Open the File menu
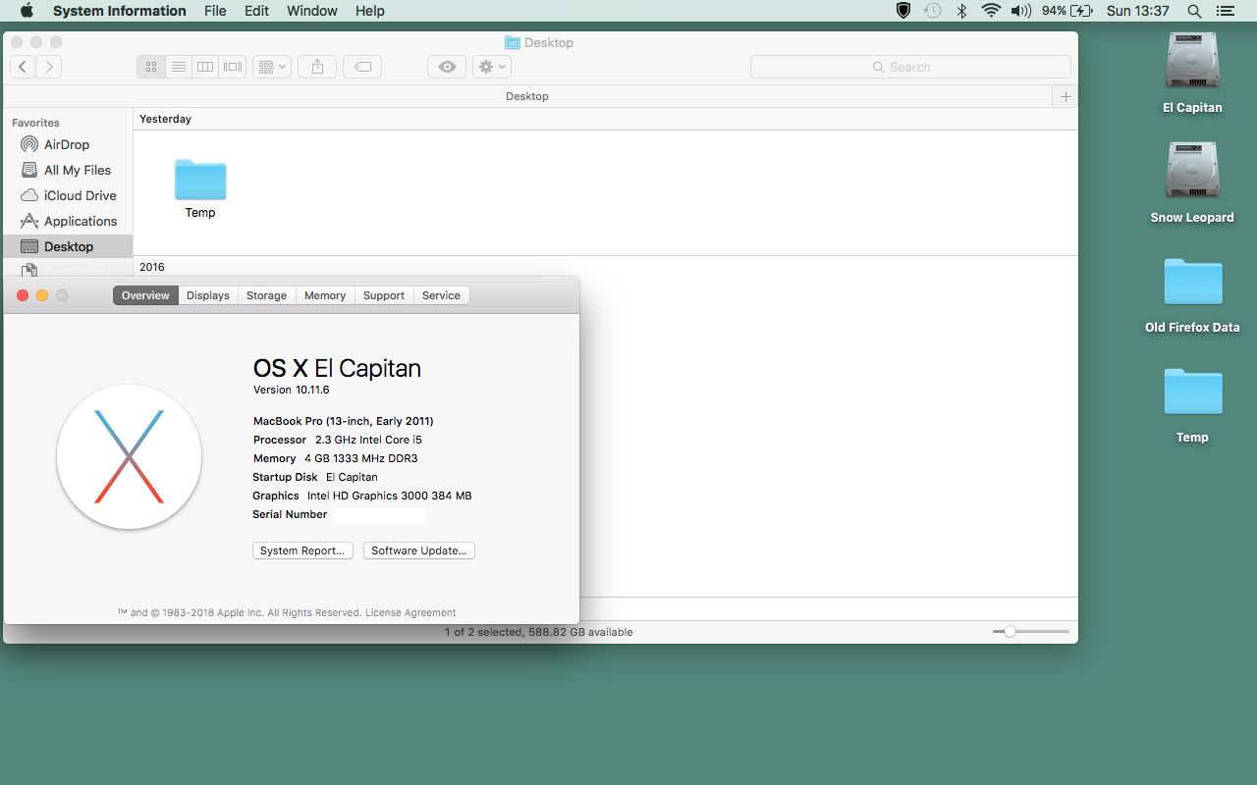Screen dimensions: 1257x785 215,11
